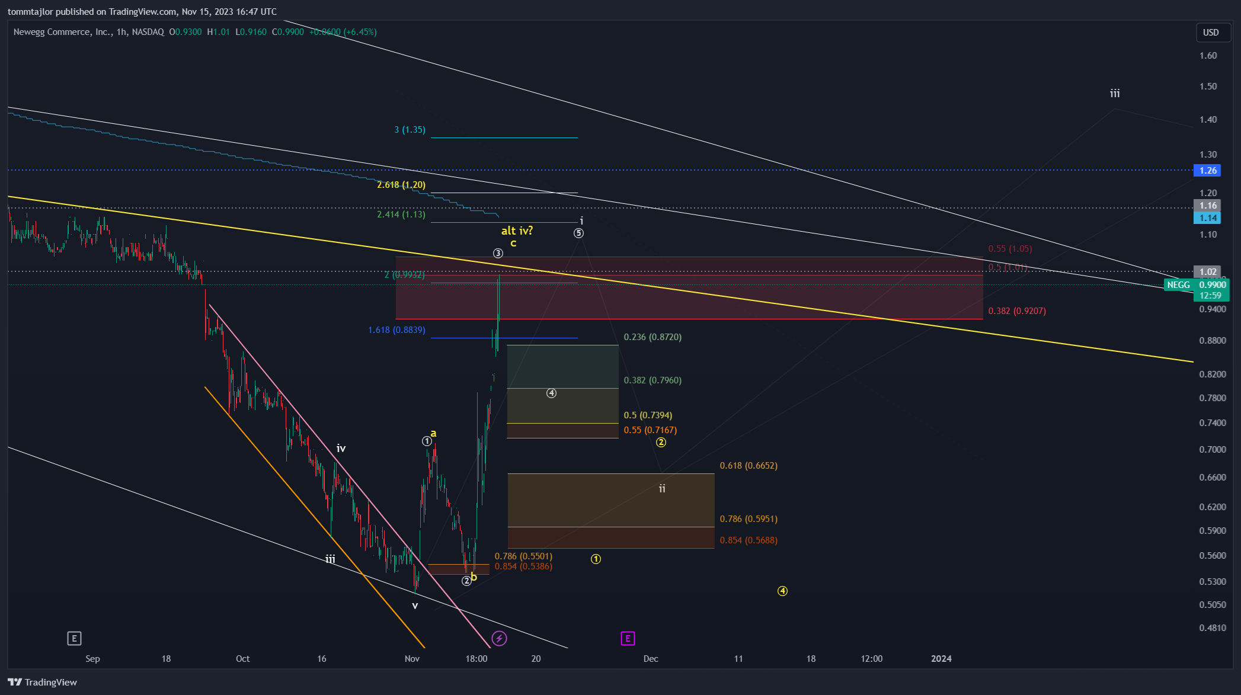Click the '2024' label on time axis

point(941,659)
